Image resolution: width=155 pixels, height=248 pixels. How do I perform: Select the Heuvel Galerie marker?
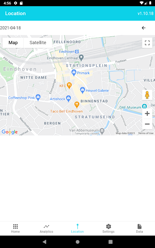(82, 90)
